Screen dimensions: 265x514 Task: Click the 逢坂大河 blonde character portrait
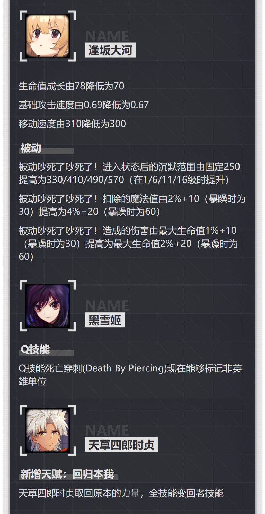pyautogui.click(x=48, y=36)
